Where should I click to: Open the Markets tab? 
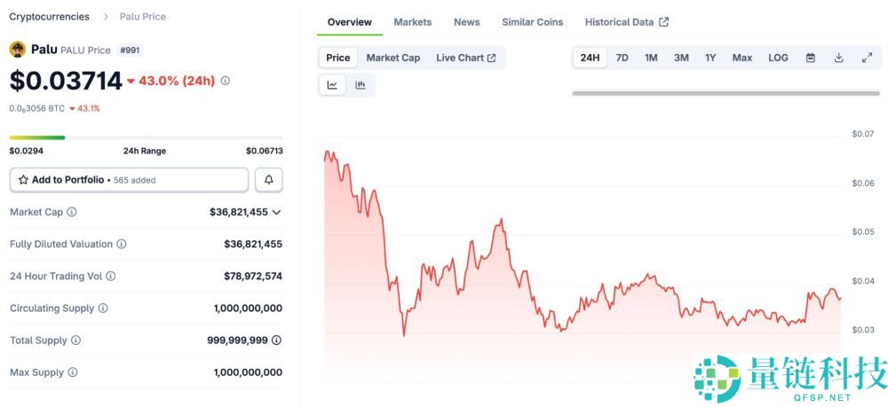point(412,22)
